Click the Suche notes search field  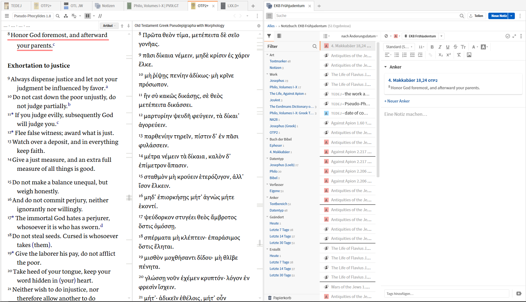point(370,16)
